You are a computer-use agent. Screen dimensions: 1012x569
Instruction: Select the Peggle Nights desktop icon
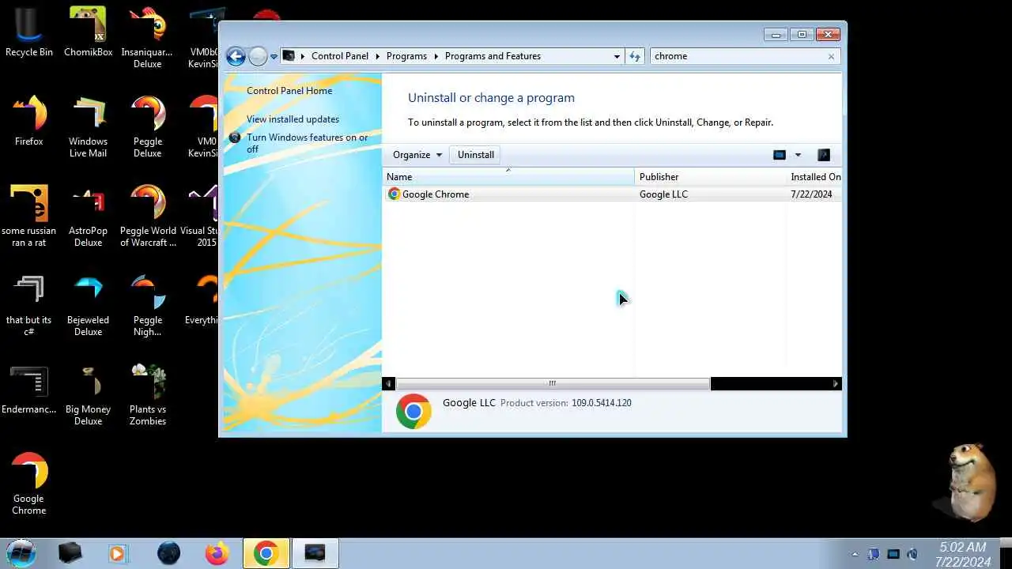coord(147,306)
